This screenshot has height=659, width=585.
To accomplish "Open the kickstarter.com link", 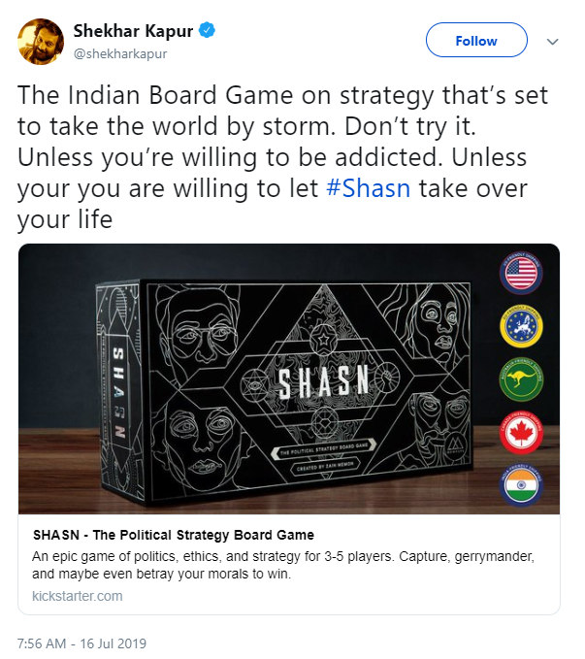I will pos(78,596).
